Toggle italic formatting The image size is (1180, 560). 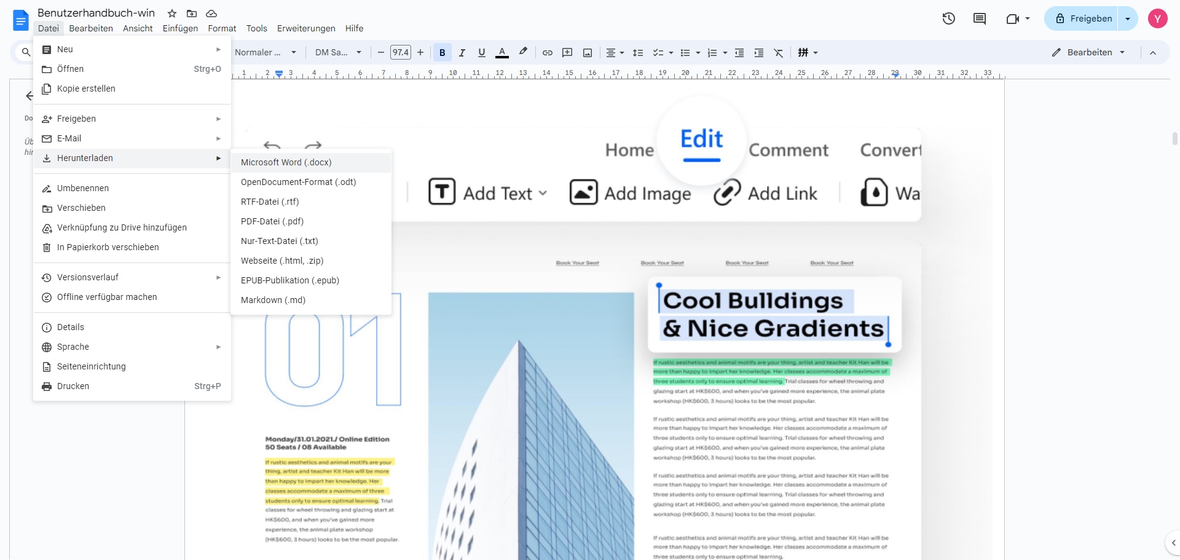tap(462, 53)
